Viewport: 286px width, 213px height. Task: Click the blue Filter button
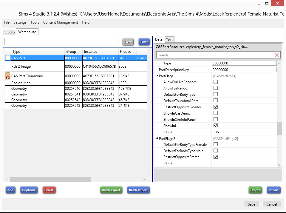coord(144,42)
